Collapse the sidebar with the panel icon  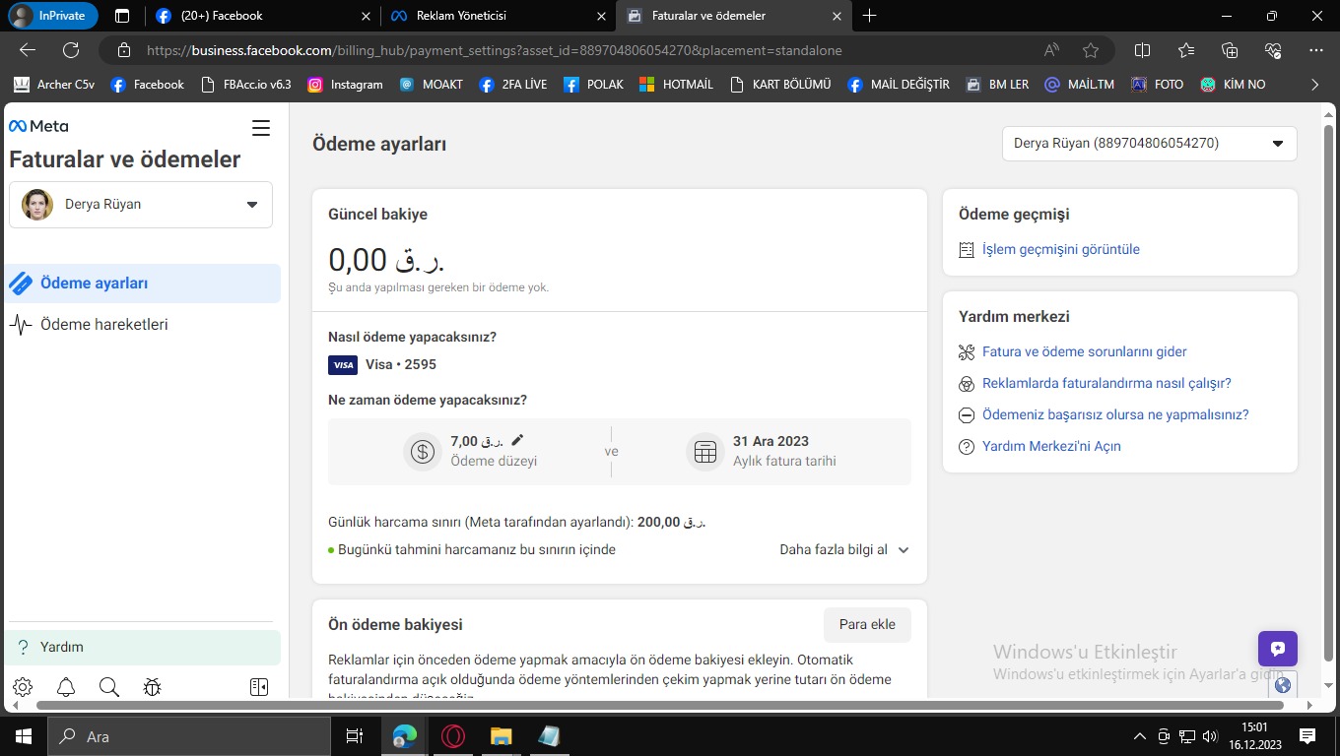pyautogui.click(x=259, y=687)
